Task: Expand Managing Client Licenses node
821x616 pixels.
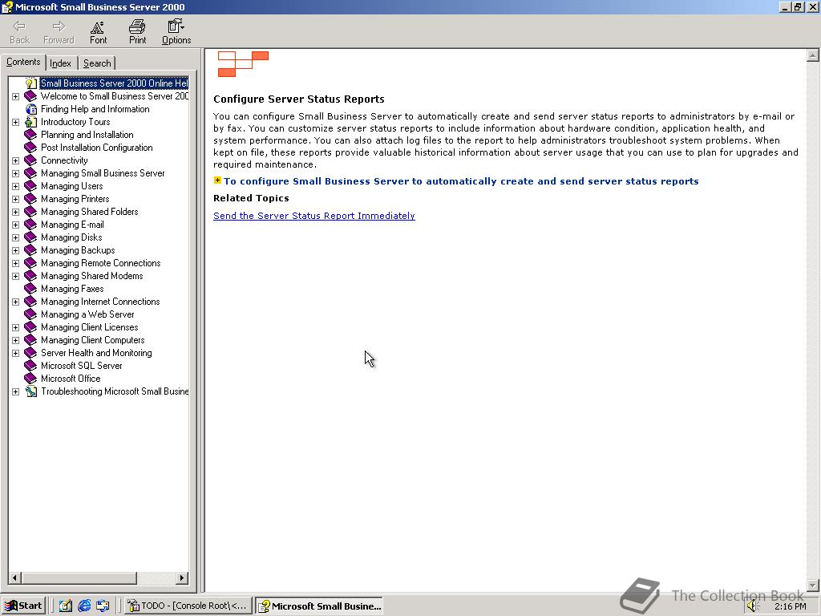Action: 16,327
